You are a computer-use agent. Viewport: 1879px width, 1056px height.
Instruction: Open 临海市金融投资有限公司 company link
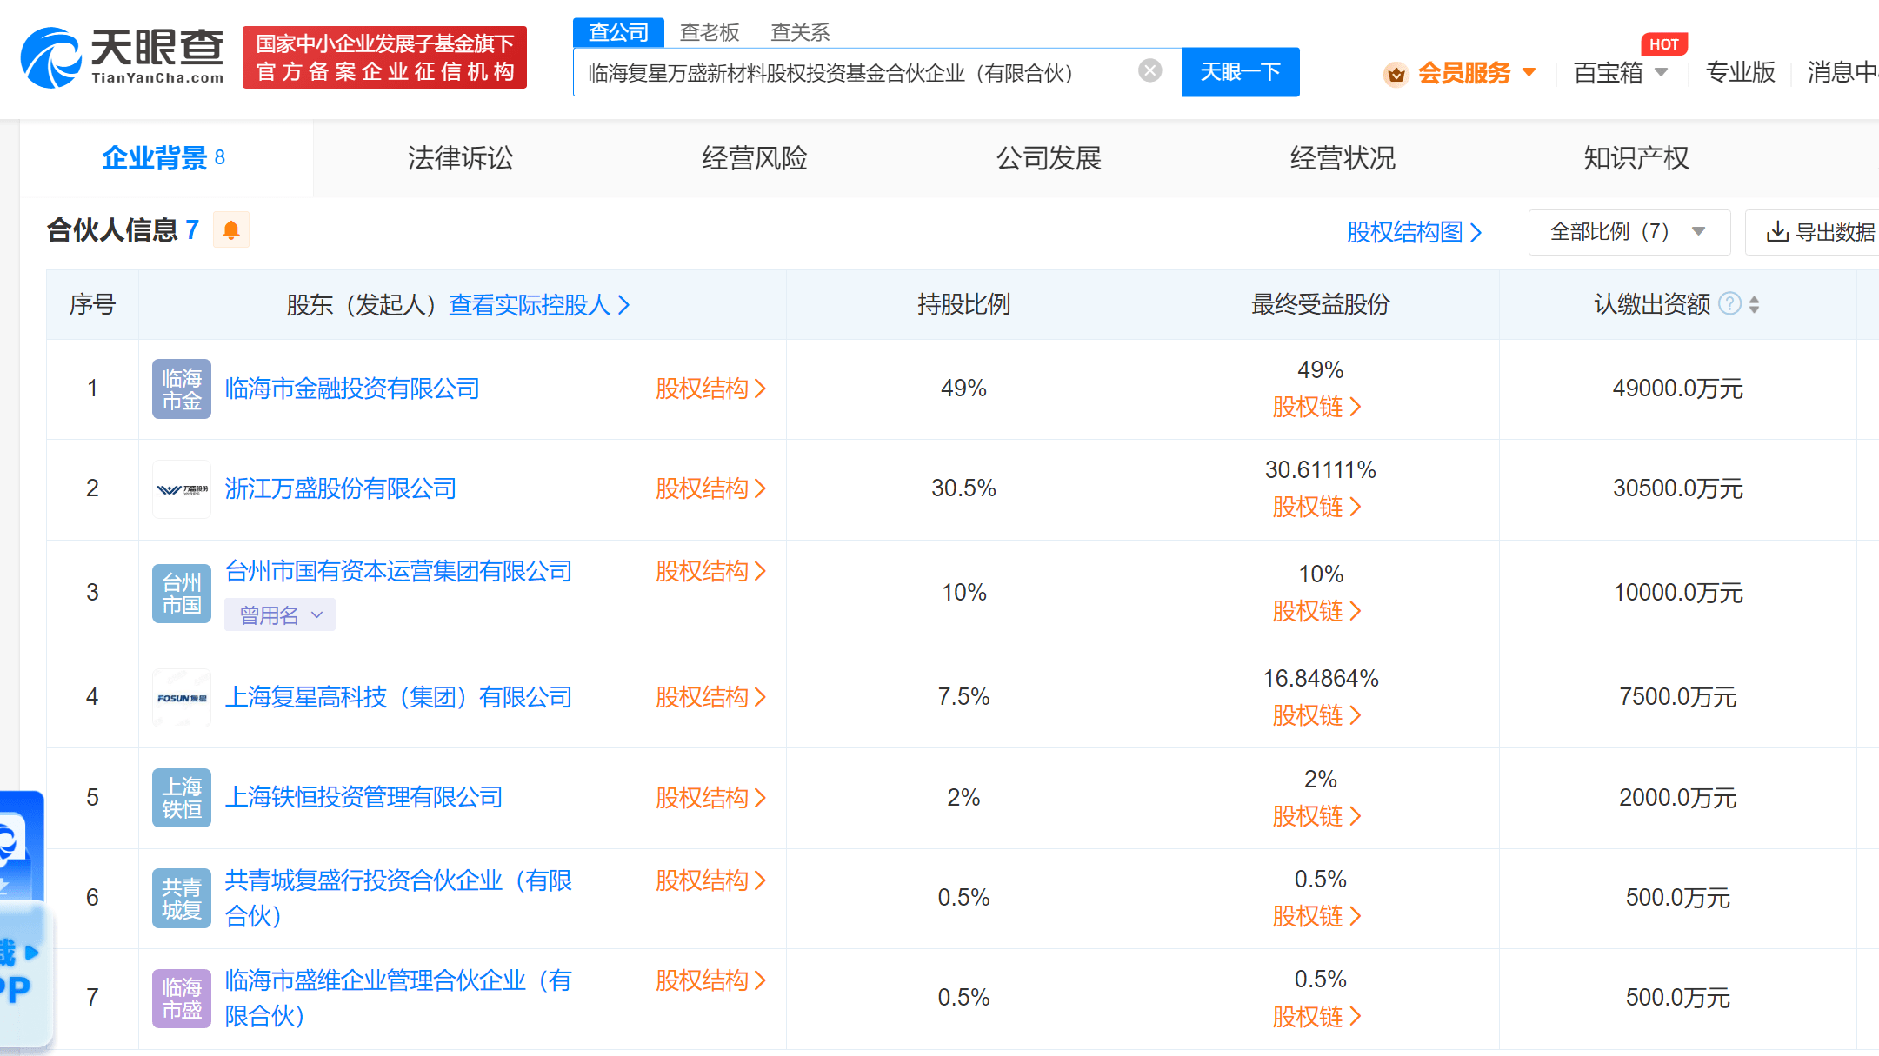pyautogui.click(x=352, y=389)
